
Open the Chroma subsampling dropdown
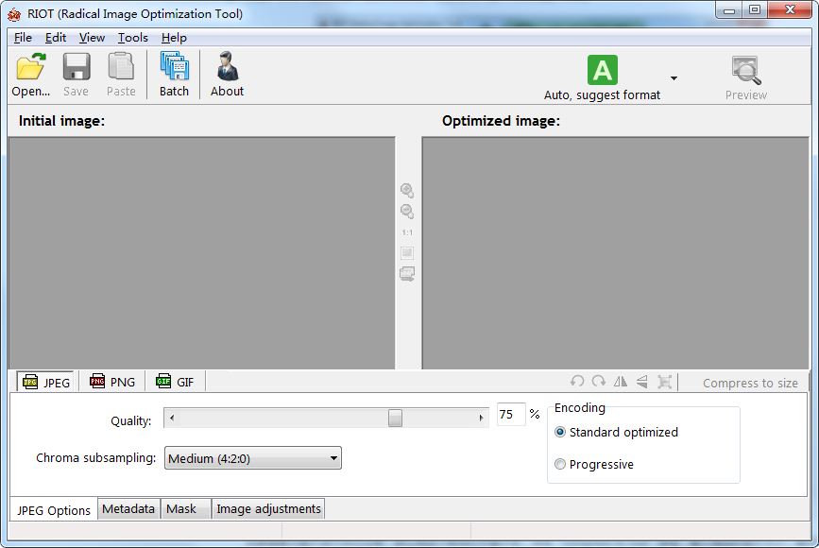click(253, 458)
